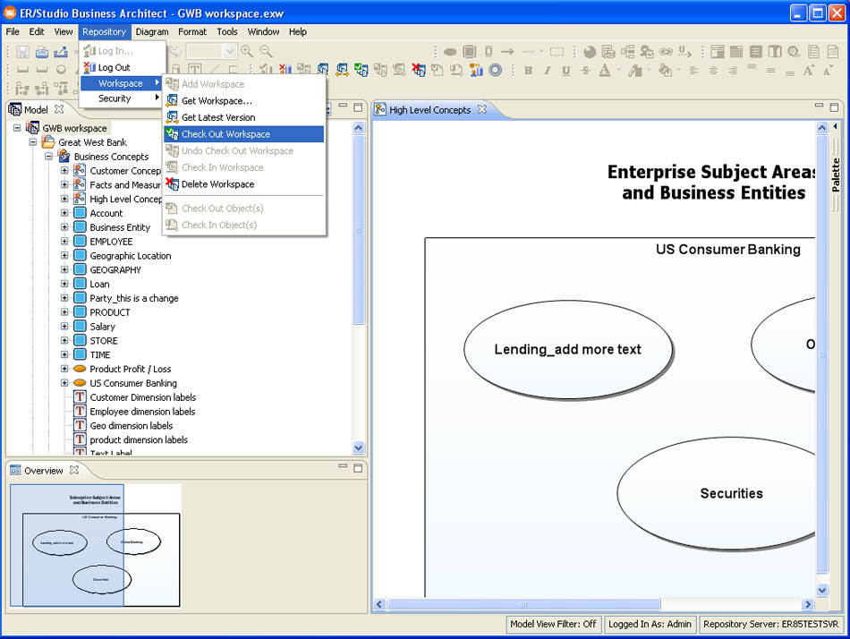Expand the US Consumer Banking tree node
This screenshot has height=639, width=850.
coord(64,382)
